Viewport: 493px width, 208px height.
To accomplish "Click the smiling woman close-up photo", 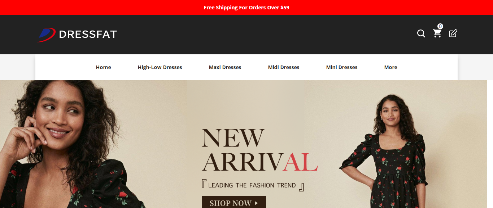I will [69, 144].
